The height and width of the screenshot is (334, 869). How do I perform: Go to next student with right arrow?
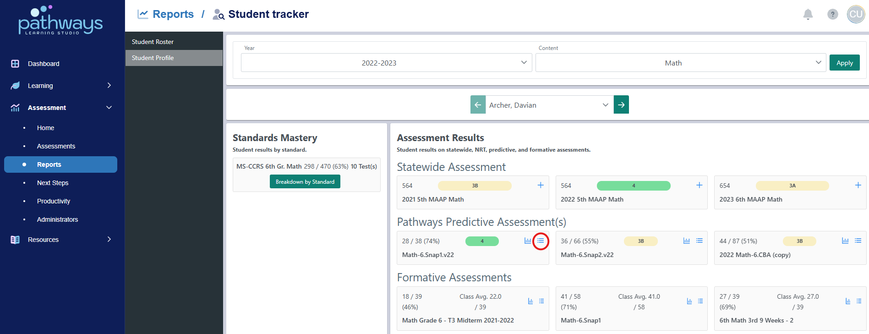coord(621,104)
